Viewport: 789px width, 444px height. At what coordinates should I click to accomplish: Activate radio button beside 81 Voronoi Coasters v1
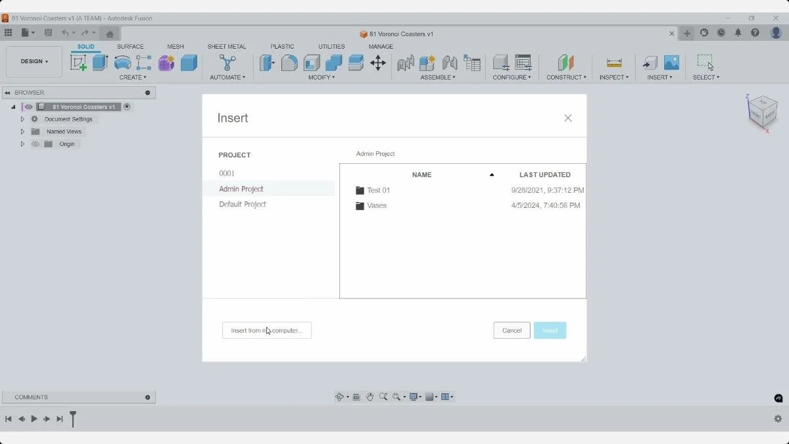click(127, 107)
